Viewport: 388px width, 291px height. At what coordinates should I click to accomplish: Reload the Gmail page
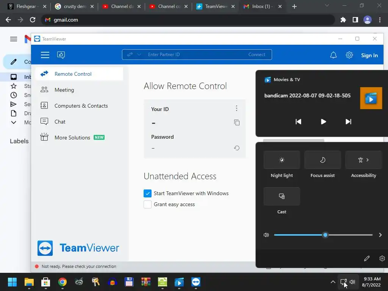(x=33, y=20)
